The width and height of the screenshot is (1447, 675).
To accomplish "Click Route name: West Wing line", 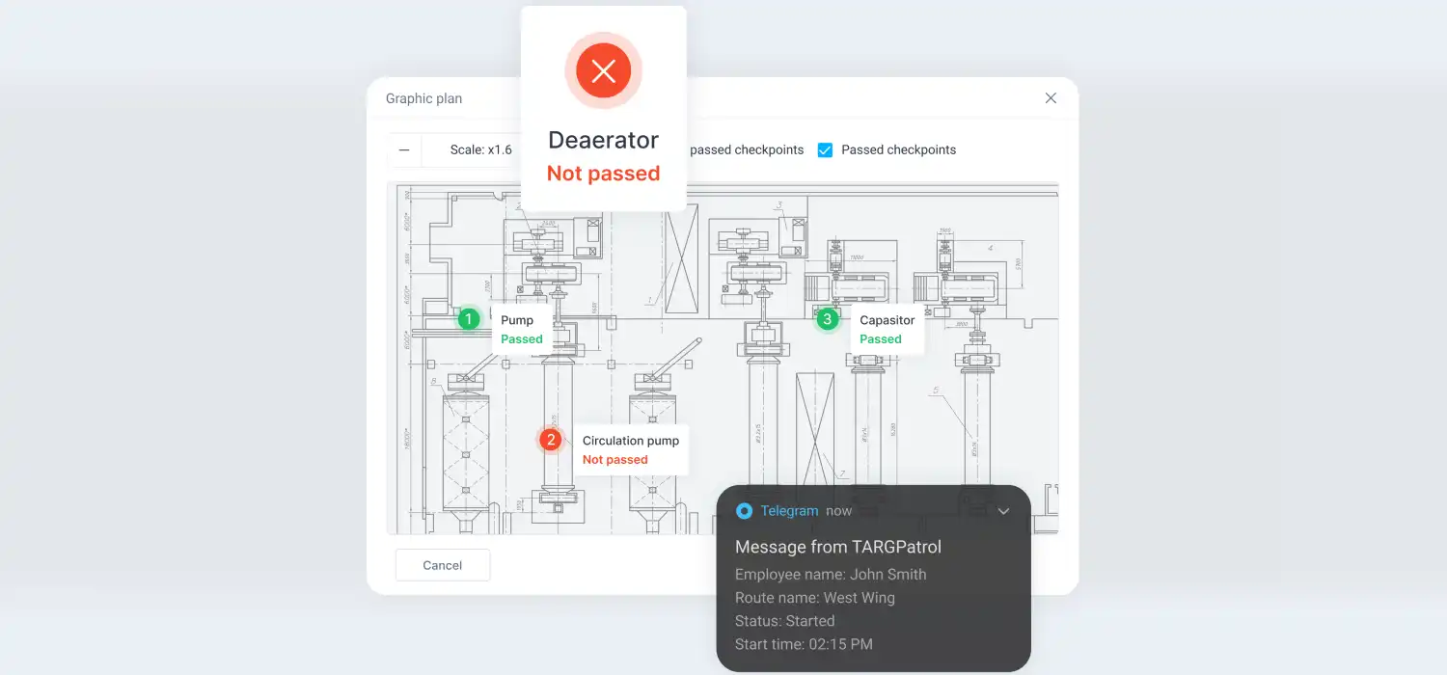I will pyautogui.click(x=815, y=598).
